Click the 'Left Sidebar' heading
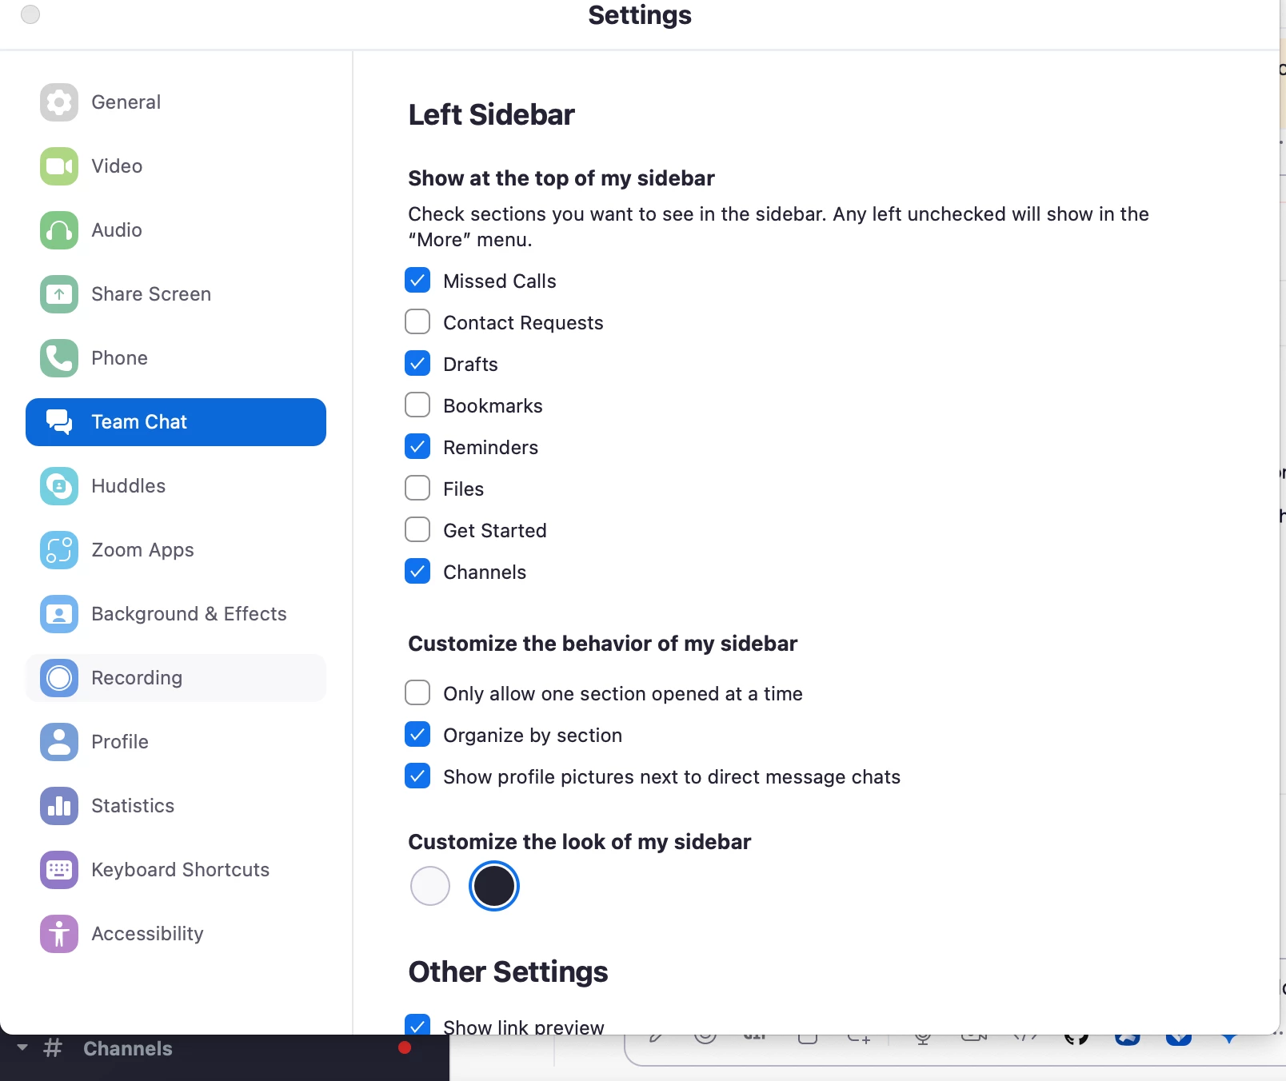This screenshot has height=1081, width=1286. (x=491, y=114)
